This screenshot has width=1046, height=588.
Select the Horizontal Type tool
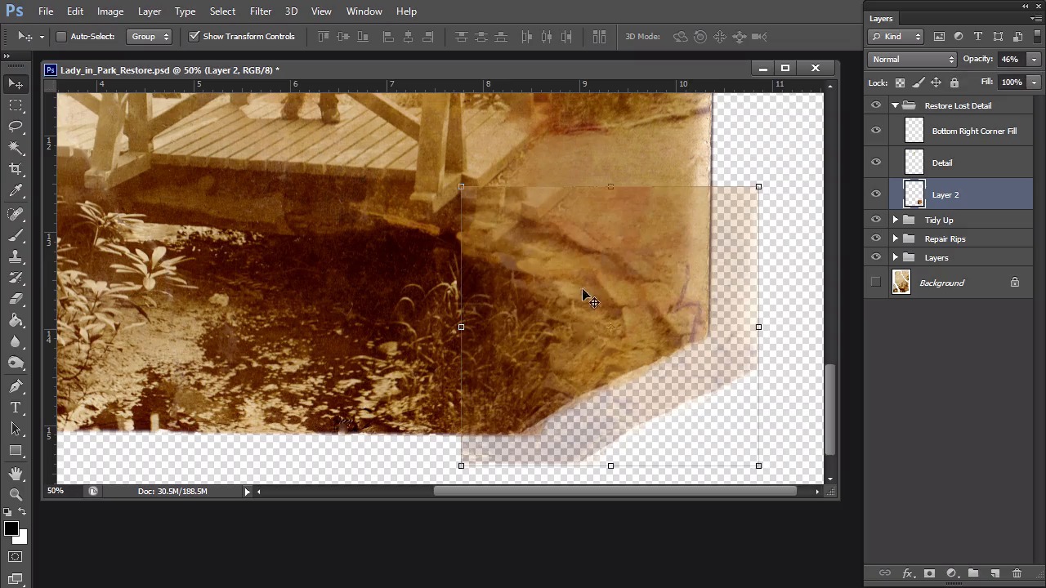tap(16, 408)
